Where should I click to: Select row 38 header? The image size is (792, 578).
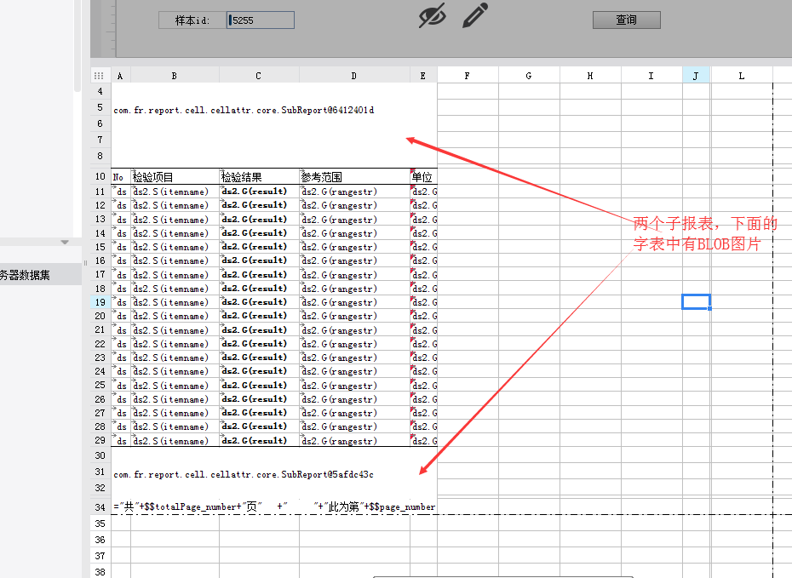[x=100, y=572]
